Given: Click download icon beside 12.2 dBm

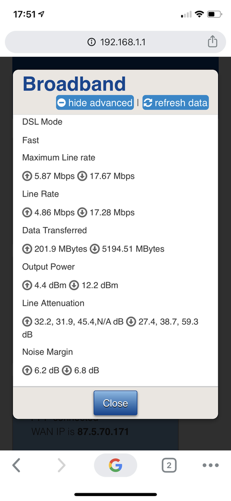Looking at the screenshot, I should point(74,285).
